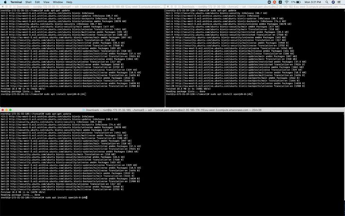Screen dimensions: 345x216
Task: Click the tomcat3 window title text
Action: point(173,110)
